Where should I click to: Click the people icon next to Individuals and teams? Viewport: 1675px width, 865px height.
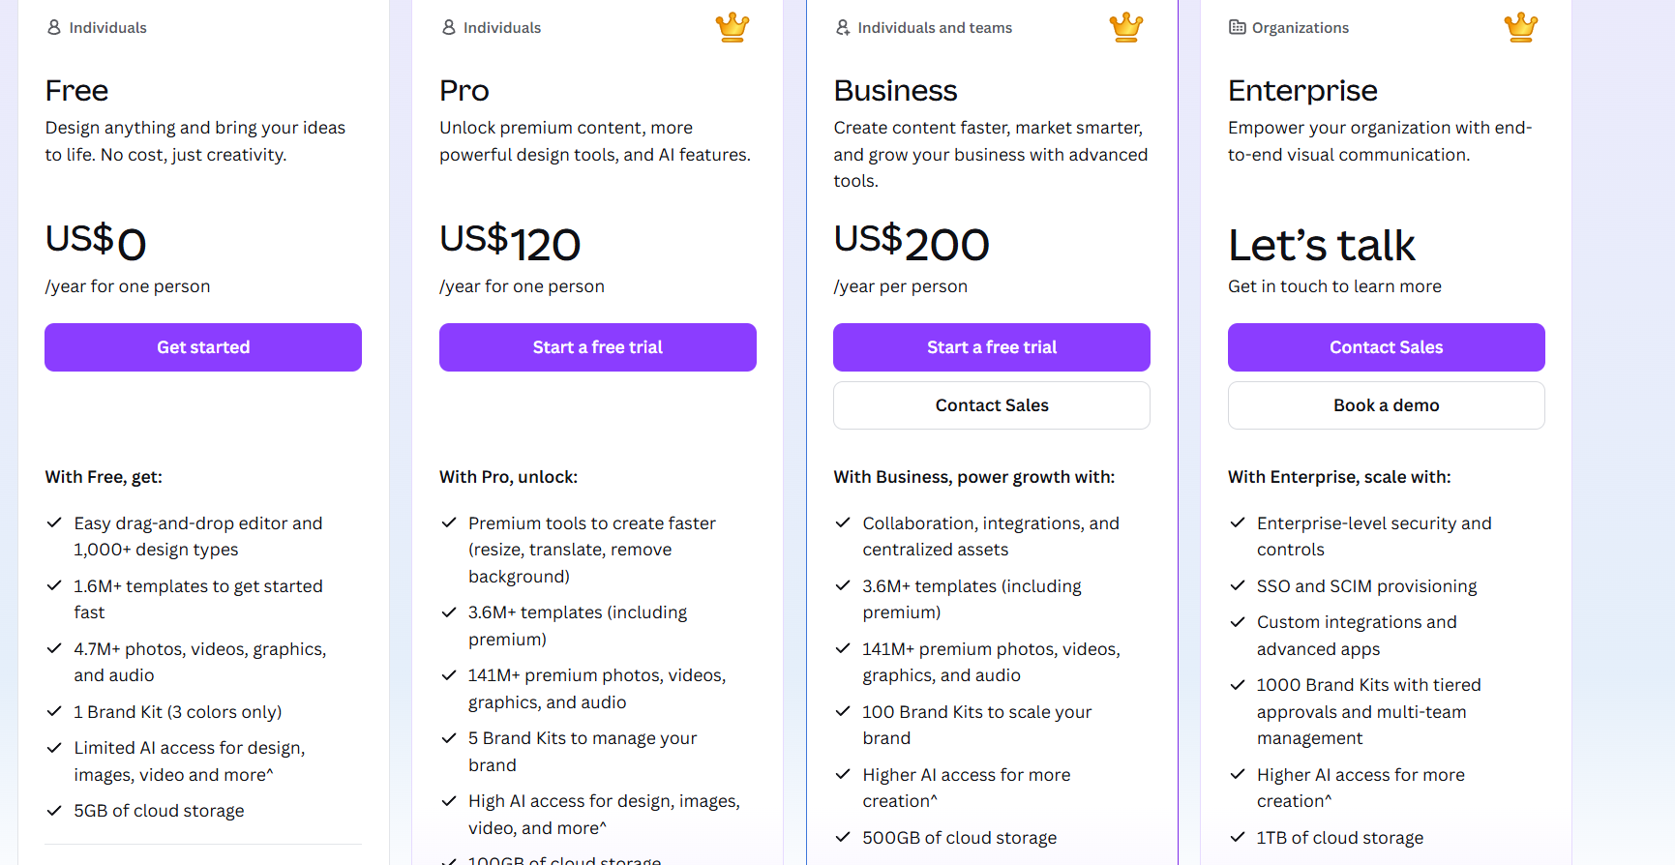tap(842, 27)
